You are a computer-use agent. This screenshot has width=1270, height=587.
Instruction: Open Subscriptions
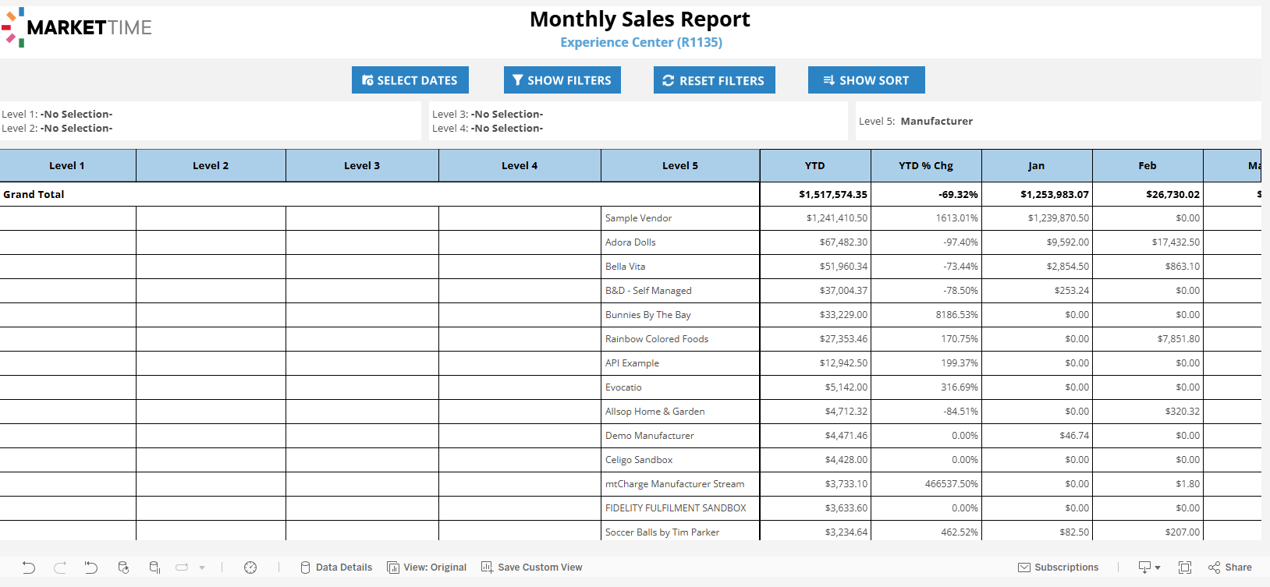click(1058, 568)
